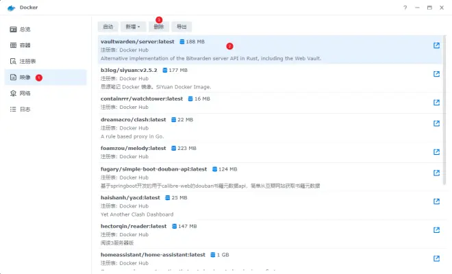Open external link for vaultwarden/server:latest
This screenshot has width=452, height=274.
tap(436, 45)
